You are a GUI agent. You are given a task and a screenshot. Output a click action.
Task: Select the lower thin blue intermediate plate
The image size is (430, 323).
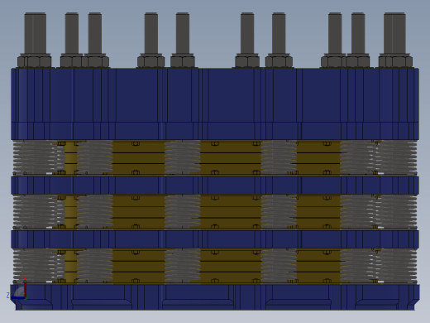pyautogui.click(x=215, y=239)
